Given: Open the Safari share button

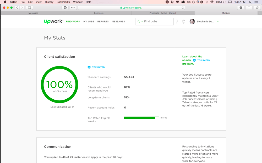Looking at the screenshot, I should click(x=249, y=8).
